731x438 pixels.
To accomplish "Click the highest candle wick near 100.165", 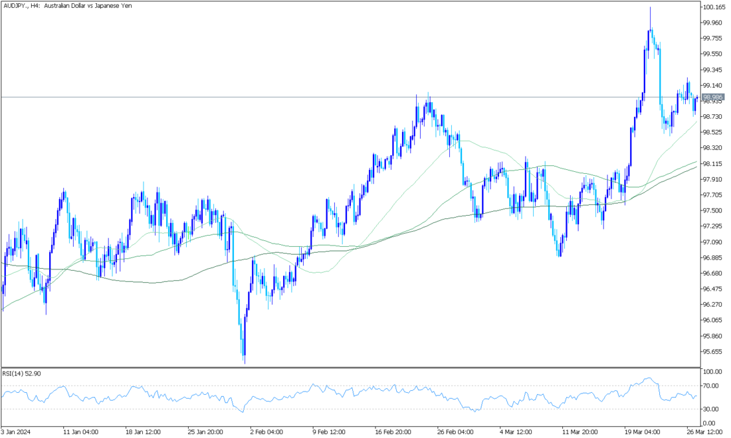I will click(650, 9).
